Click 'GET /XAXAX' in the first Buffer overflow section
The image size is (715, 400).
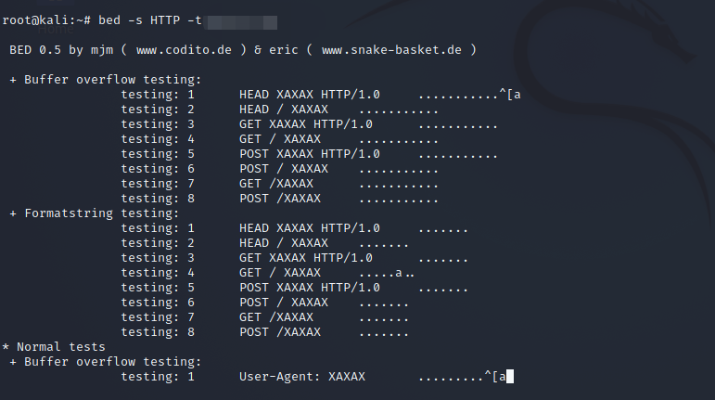tap(275, 184)
